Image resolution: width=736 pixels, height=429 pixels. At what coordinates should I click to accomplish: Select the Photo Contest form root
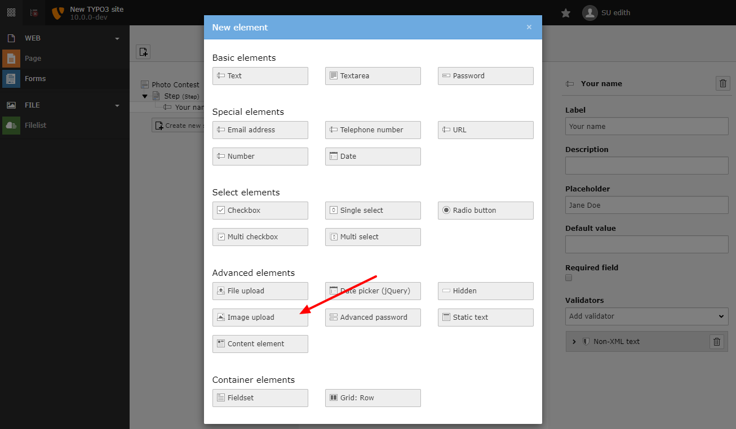(175, 84)
